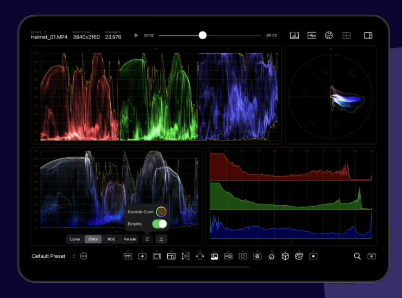Click the color palette icon in bottom toolbar
The width and height of the screenshot is (402, 298).
299,256
